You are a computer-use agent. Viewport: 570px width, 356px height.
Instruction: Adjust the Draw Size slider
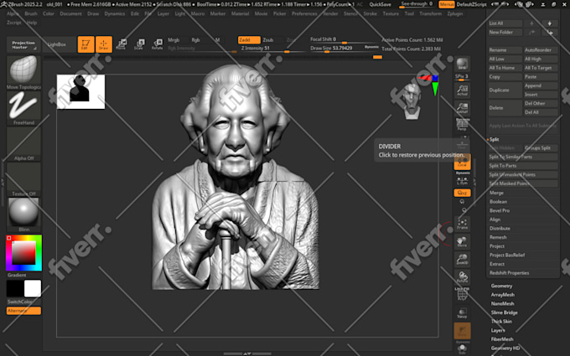[345, 49]
